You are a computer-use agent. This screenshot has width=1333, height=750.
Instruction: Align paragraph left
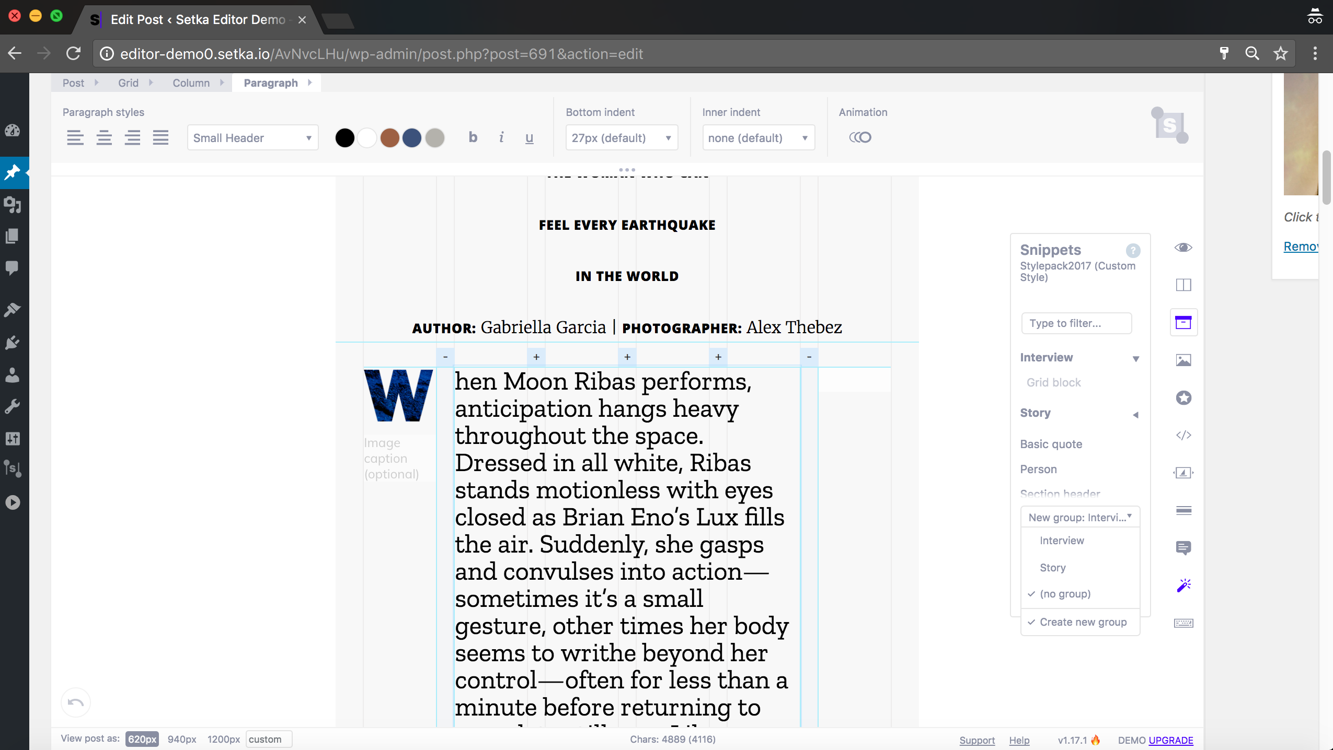point(75,138)
